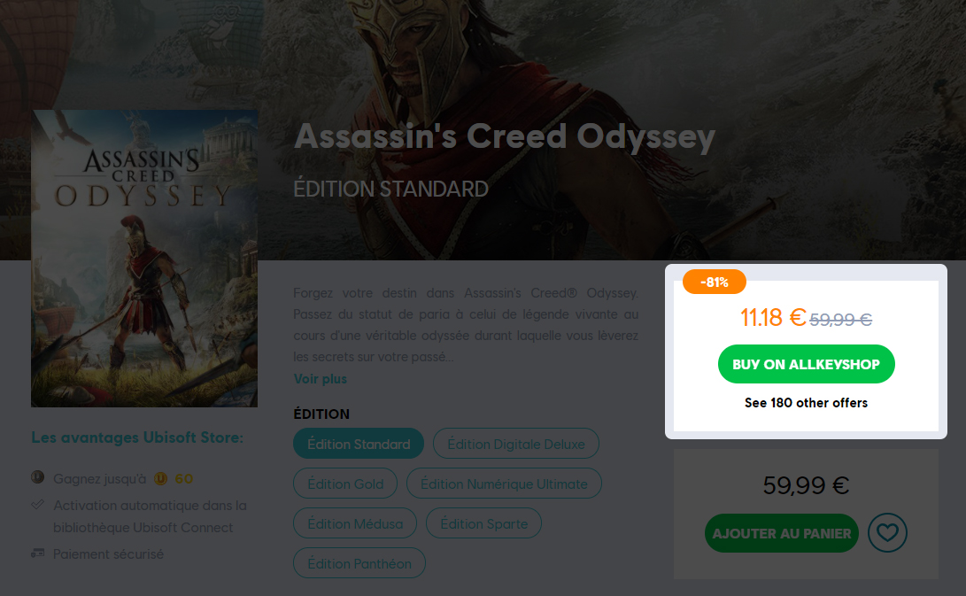Image resolution: width=966 pixels, height=596 pixels.
Task: Click the orange -81% discount badge
Action: coord(715,282)
